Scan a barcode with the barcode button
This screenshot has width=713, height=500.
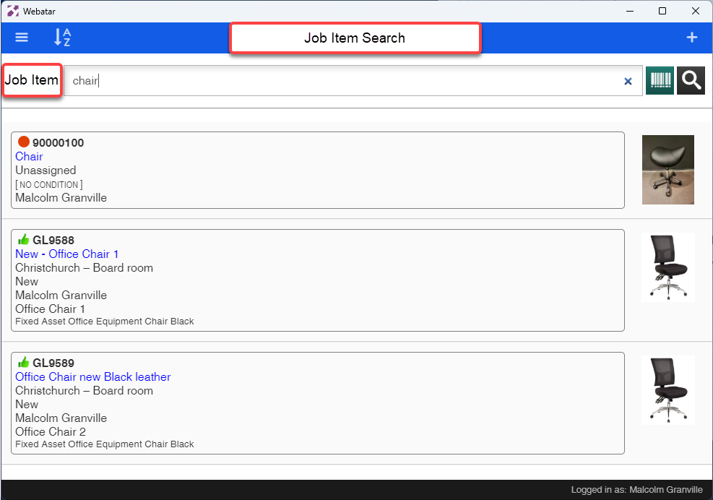point(660,80)
